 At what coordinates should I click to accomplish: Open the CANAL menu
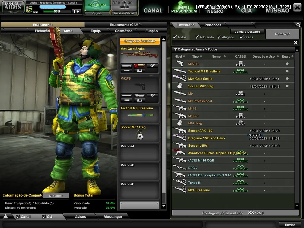click(x=153, y=10)
